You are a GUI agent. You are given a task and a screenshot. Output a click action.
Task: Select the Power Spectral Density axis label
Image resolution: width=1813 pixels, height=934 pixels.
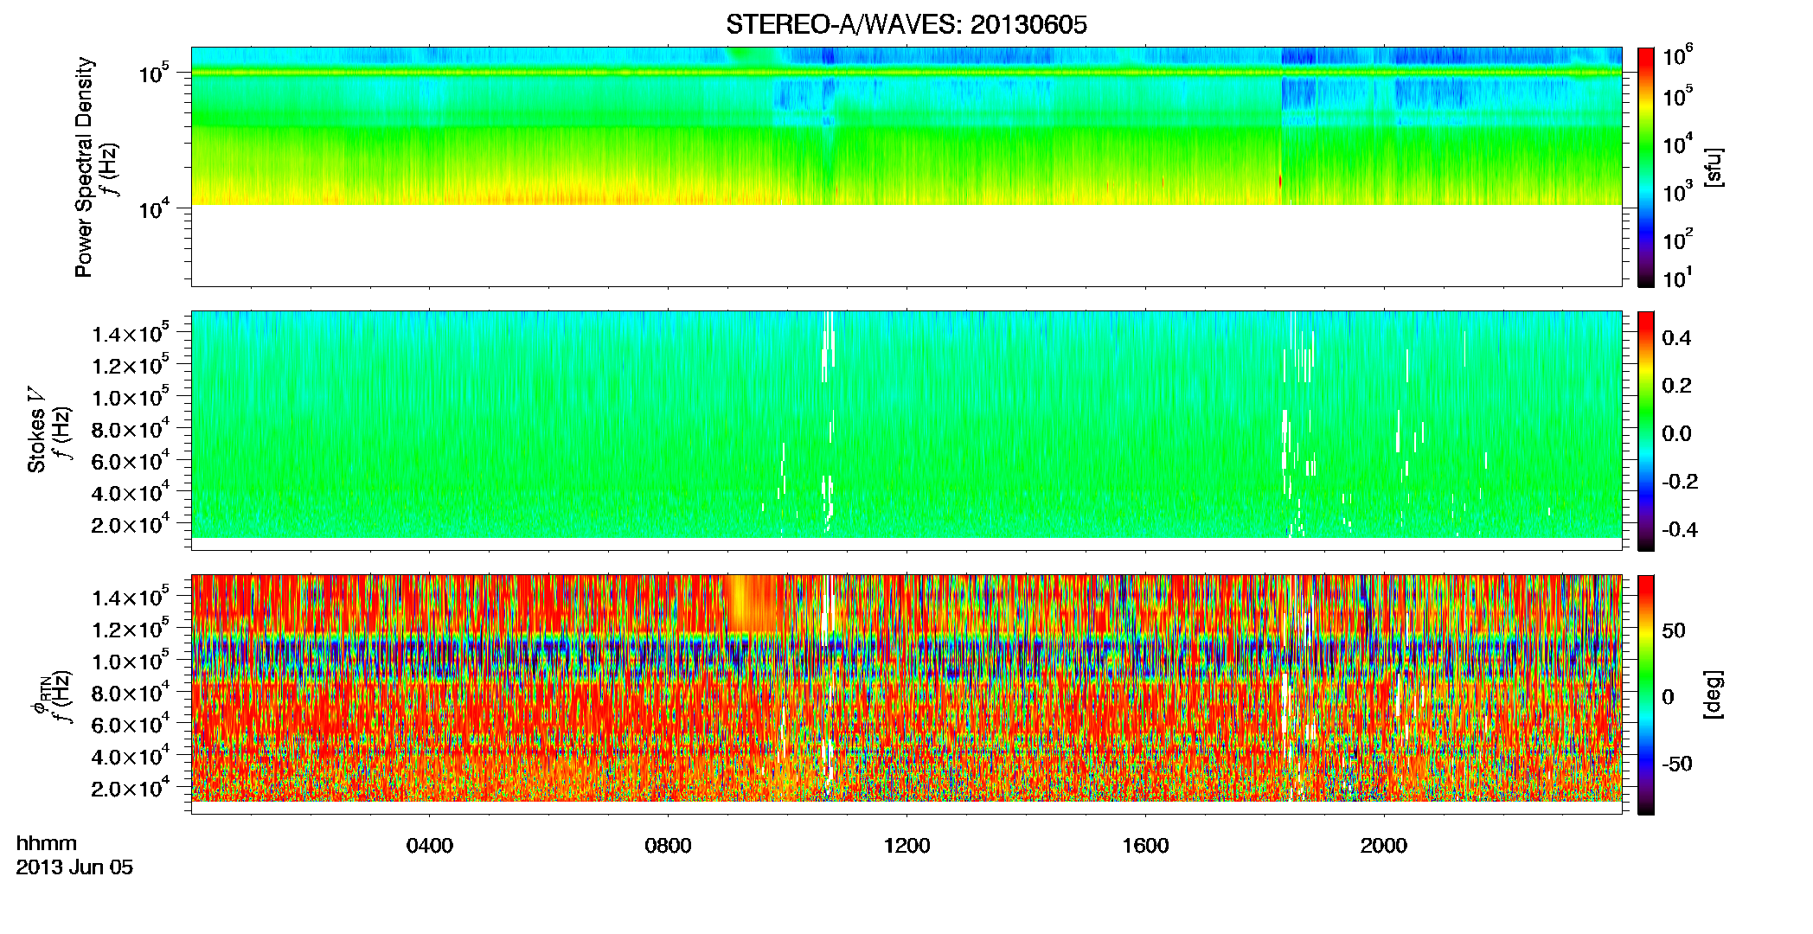click(84, 167)
